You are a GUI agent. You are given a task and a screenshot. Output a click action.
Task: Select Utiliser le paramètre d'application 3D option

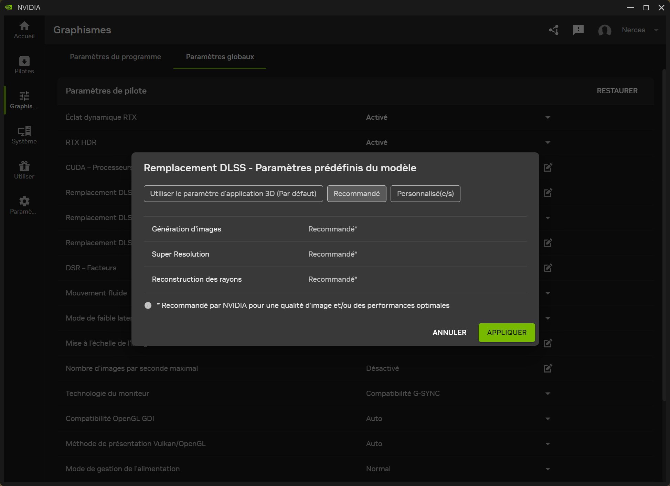tap(233, 194)
